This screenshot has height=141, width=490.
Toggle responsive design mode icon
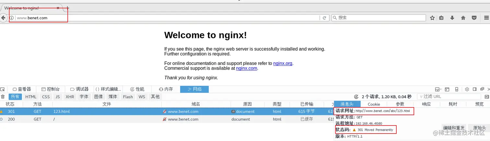[457, 89]
